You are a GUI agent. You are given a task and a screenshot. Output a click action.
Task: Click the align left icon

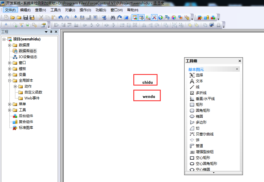point(56,25)
